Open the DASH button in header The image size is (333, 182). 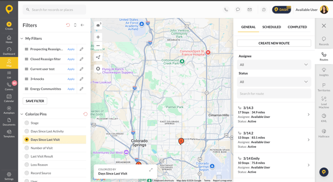(x=282, y=9)
